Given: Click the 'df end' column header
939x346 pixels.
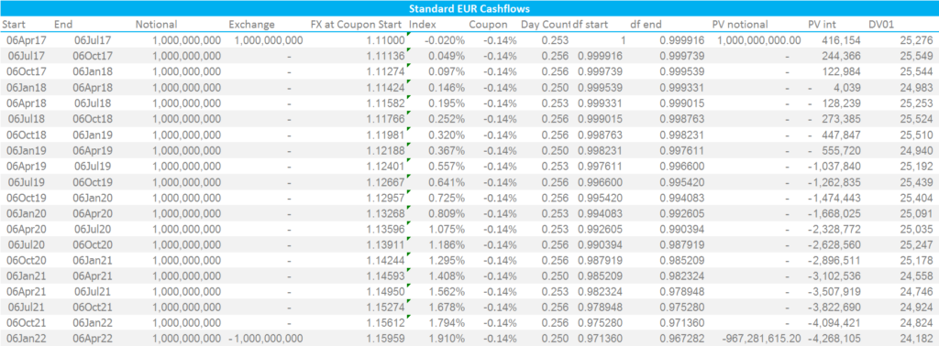Looking at the screenshot, I should (x=646, y=25).
